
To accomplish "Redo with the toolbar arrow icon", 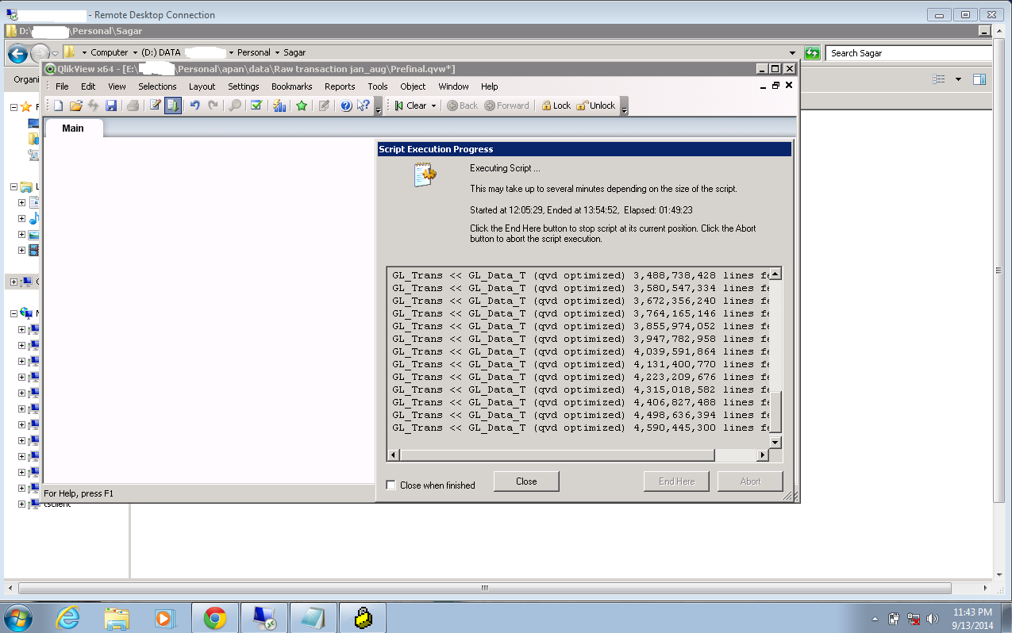I will click(x=213, y=105).
